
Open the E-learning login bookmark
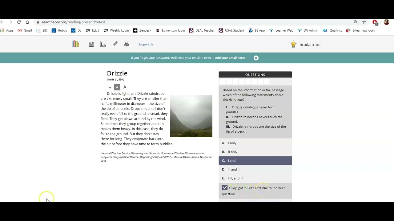point(360,30)
